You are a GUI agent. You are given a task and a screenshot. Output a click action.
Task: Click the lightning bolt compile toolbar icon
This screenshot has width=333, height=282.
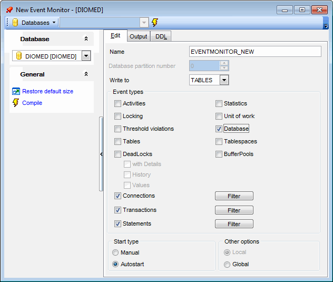click(155, 22)
